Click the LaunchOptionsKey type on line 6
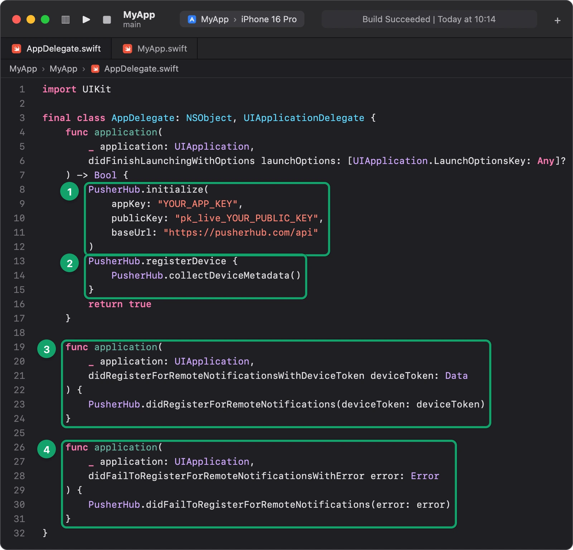Screen dimensions: 573x550 pyautogui.click(x=479, y=161)
